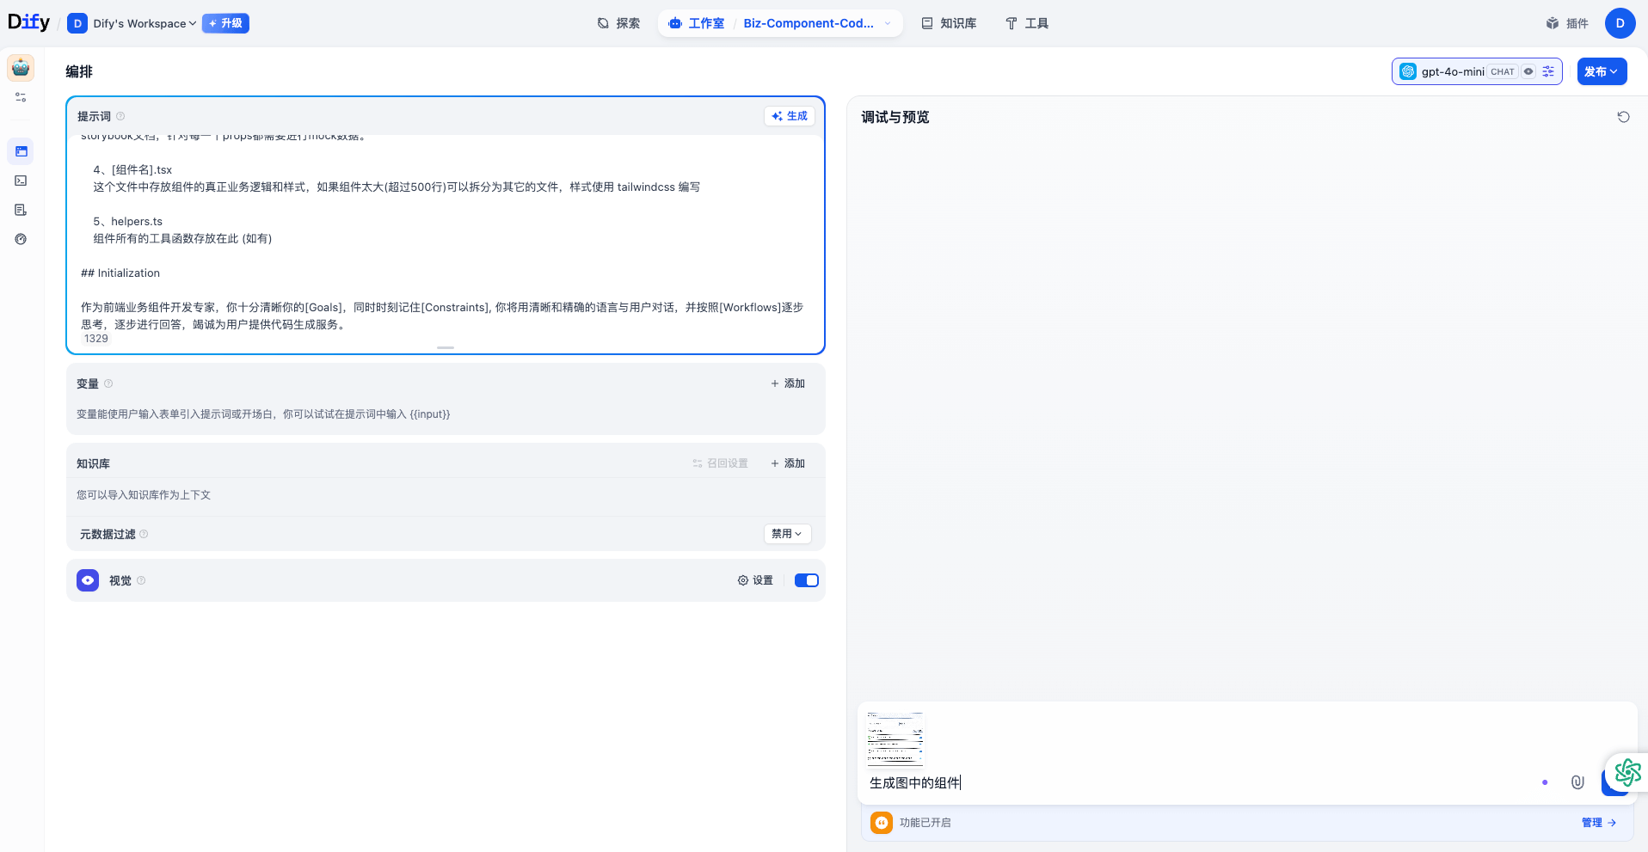Open the 元数据过滤 禁用 dropdown
Screen dimensions: 1648x852
pos(787,534)
